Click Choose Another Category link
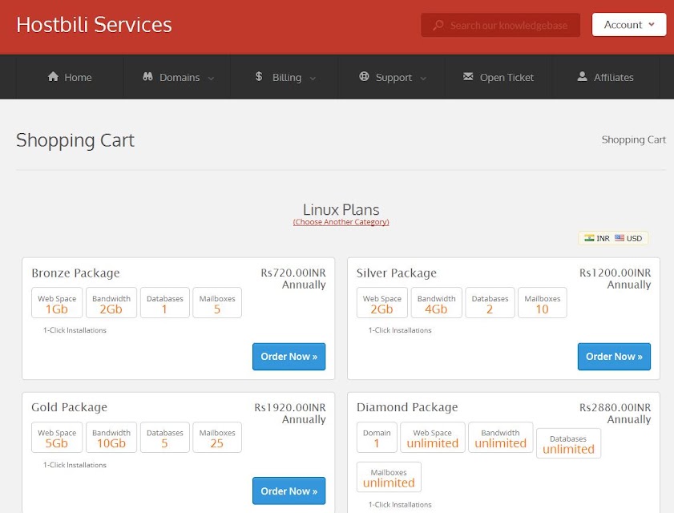674x513 pixels. click(341, 222)
